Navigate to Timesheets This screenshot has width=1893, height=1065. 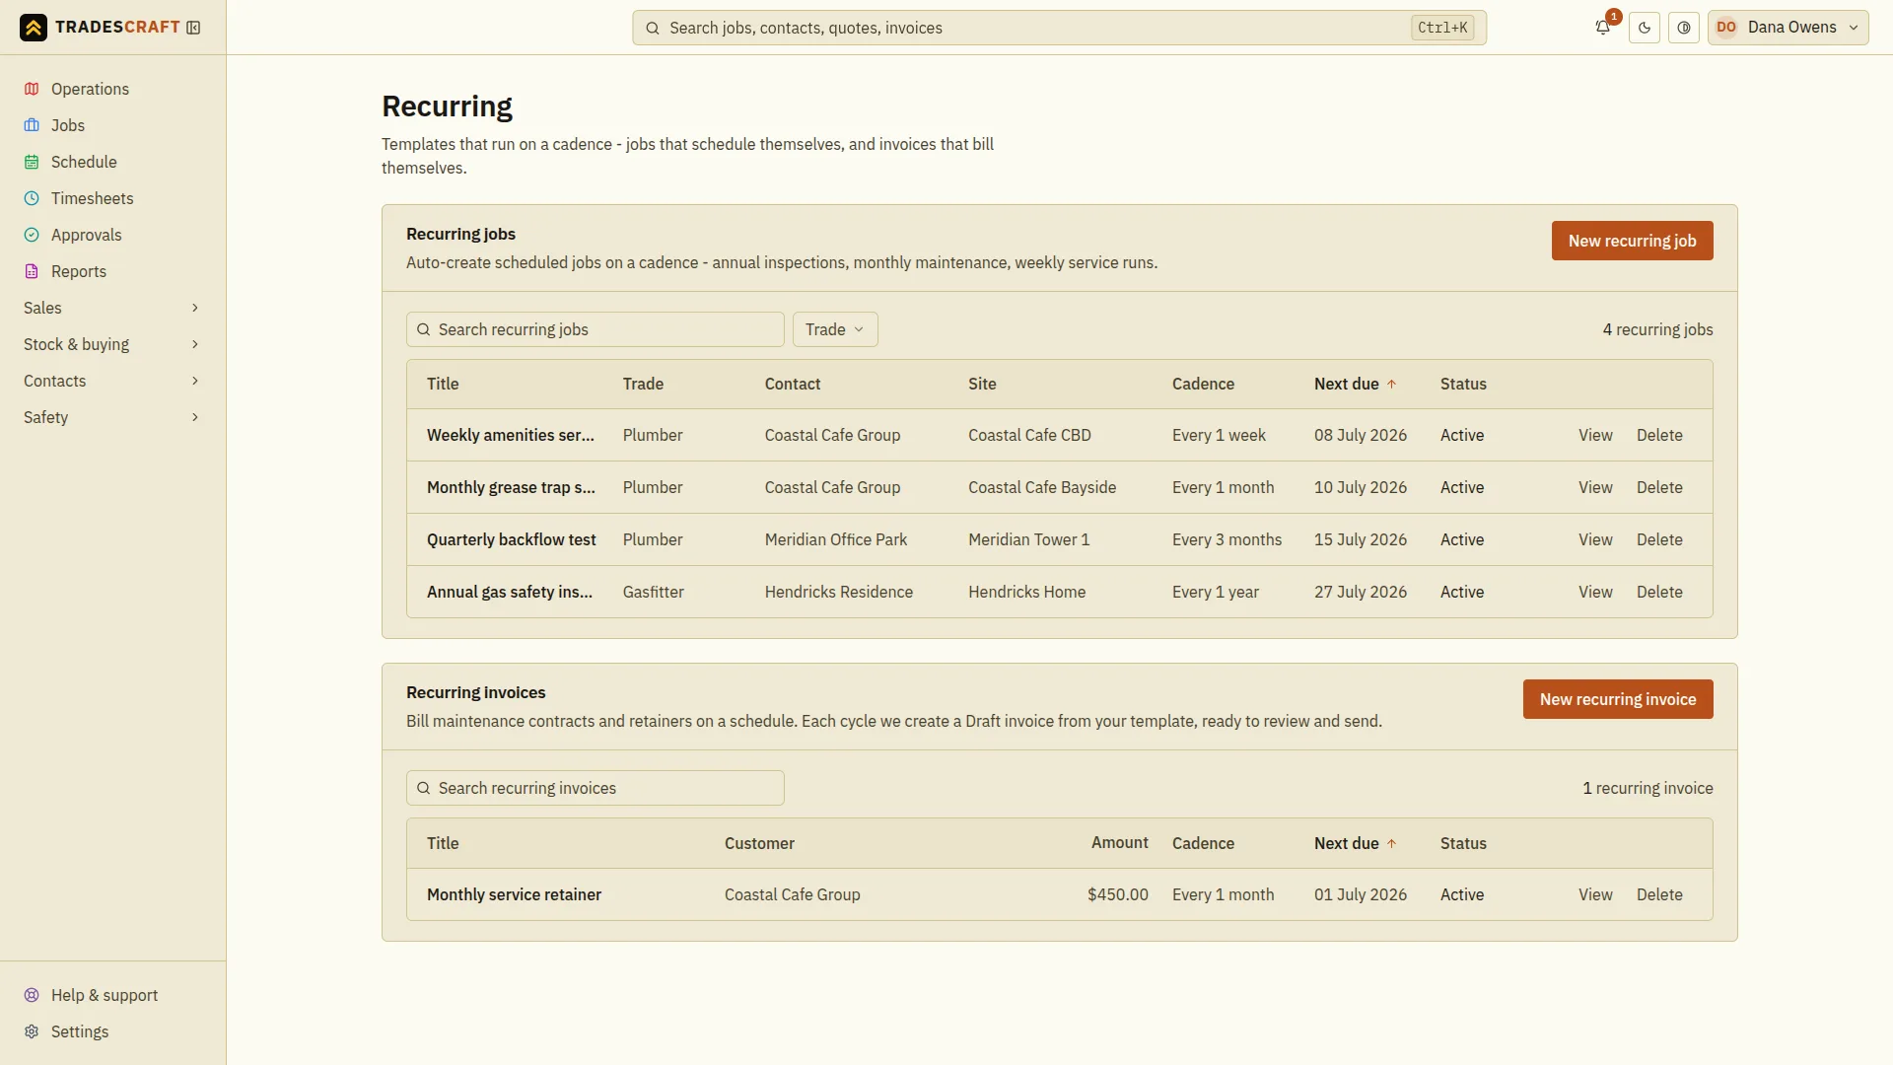pyautogui.click(x=112, y=198)
